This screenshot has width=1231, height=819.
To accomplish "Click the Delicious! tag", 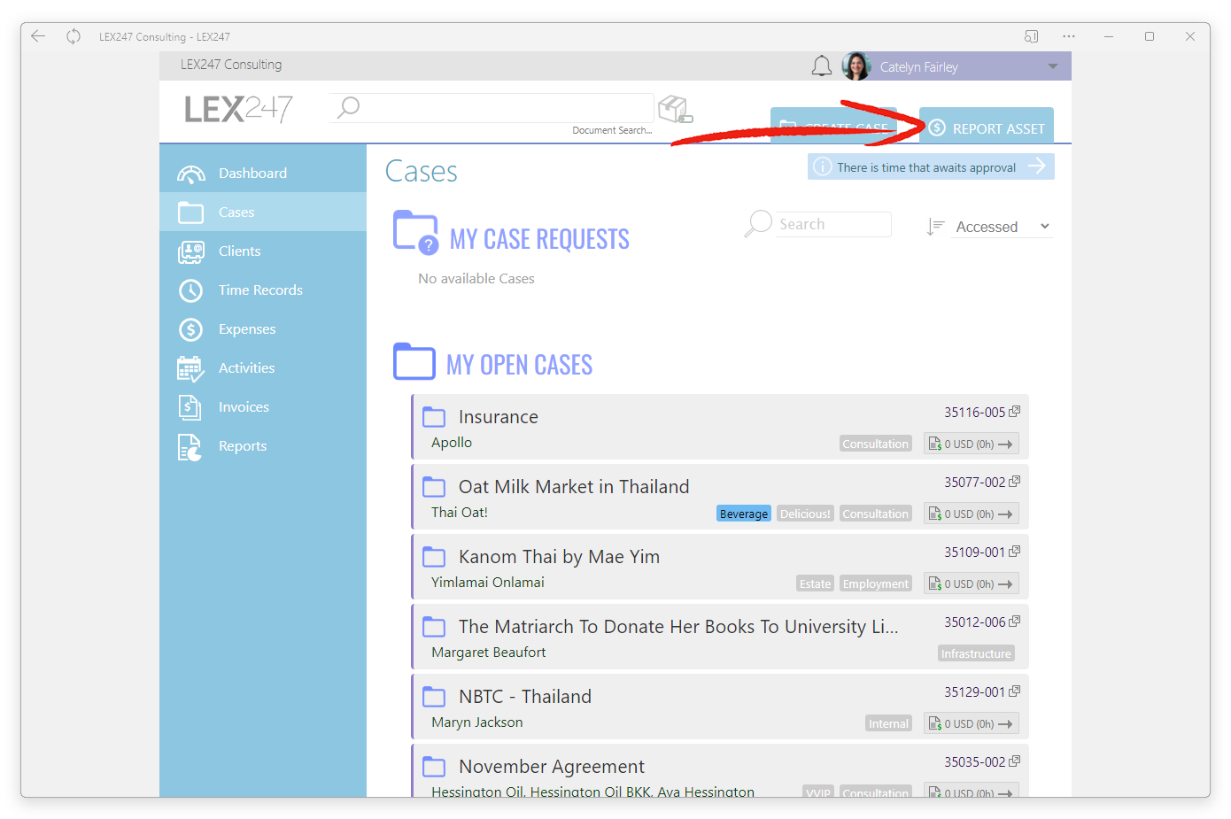I will coord(804,514).
